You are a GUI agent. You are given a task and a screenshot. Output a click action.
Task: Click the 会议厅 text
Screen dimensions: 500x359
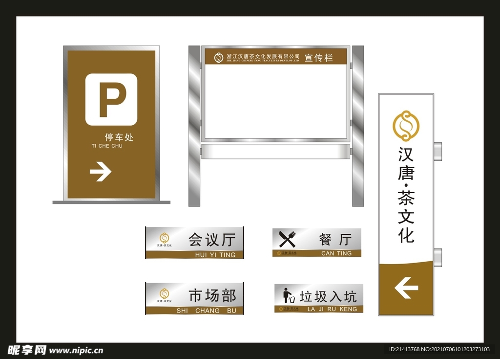point(212,240)
